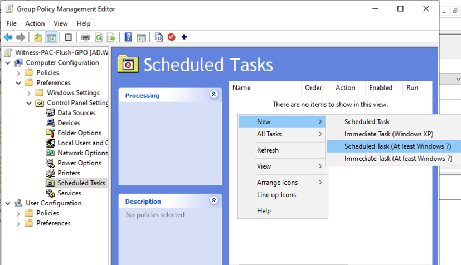461x265 pixels.
Task: Sort by the Run column header
Action: click(418, 88)
